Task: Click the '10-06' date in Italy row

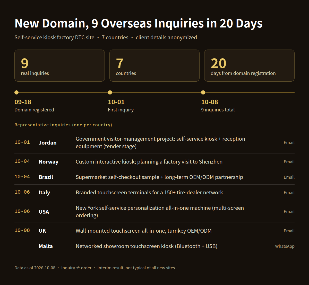Action: coord(22,192)
